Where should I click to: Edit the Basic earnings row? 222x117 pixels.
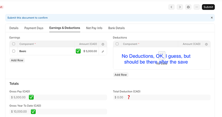click(x=103, y=51)
